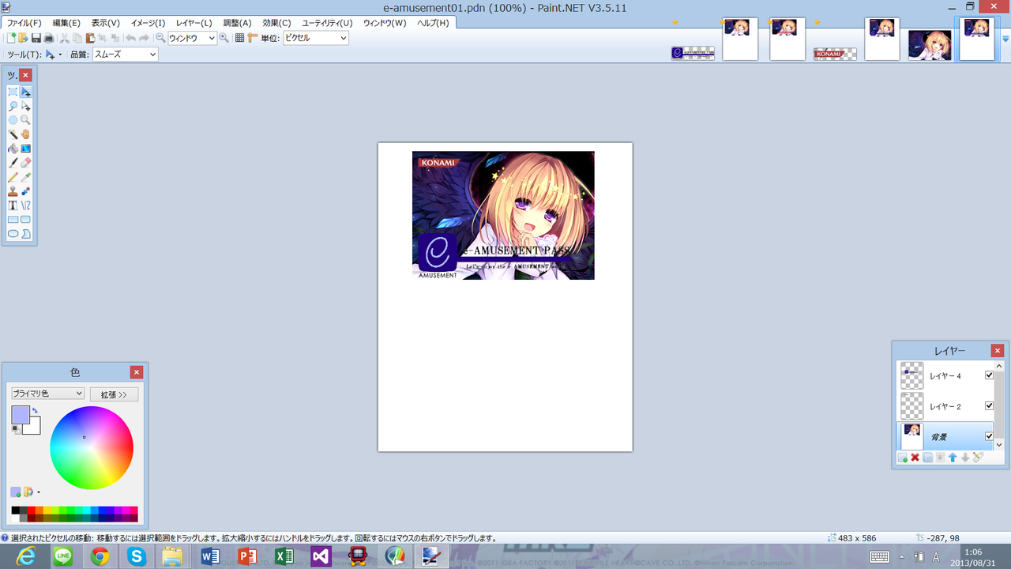
Task: Click the New image toolbar icon
Action: pyautogui.click(x=11, y=38)
